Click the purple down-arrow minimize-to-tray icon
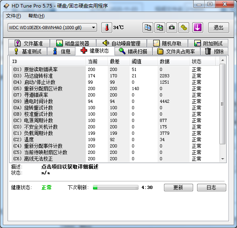The width and height of the screenshot is (237, 228). tap(197, 28)
